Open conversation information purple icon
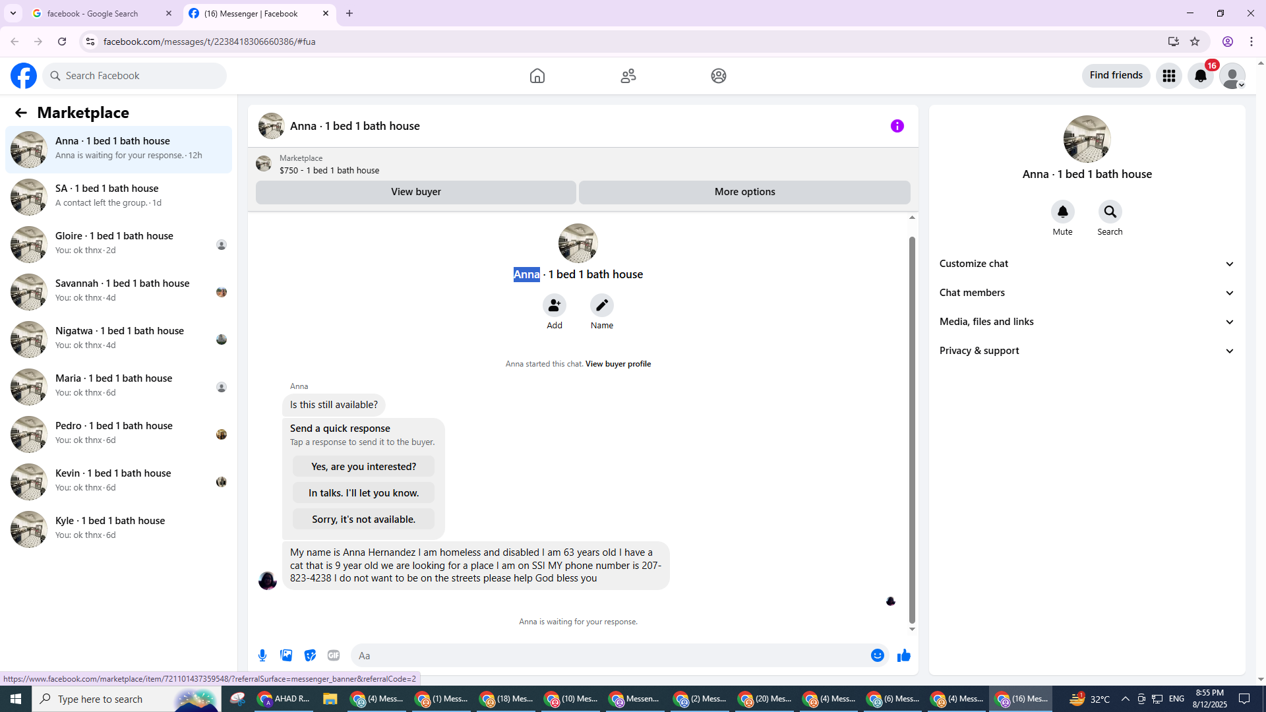The image size is (1266, 712). tap(897, 126)
